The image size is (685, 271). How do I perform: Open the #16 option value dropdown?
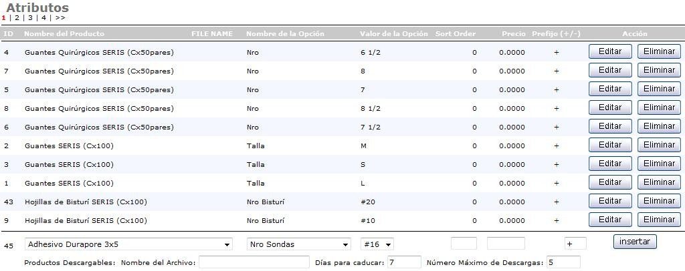coord(377,245)
